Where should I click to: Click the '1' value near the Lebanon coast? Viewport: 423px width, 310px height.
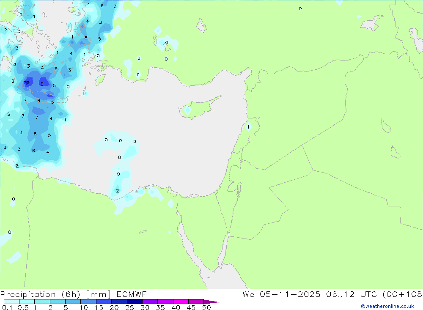pyautogui.click(x=248, y=127)
